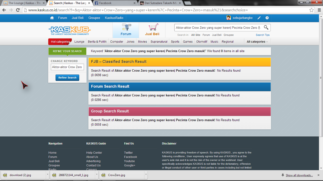323x181 pixels.
Task: Open Help Center footer link
Action: click(x=94, y=153)
